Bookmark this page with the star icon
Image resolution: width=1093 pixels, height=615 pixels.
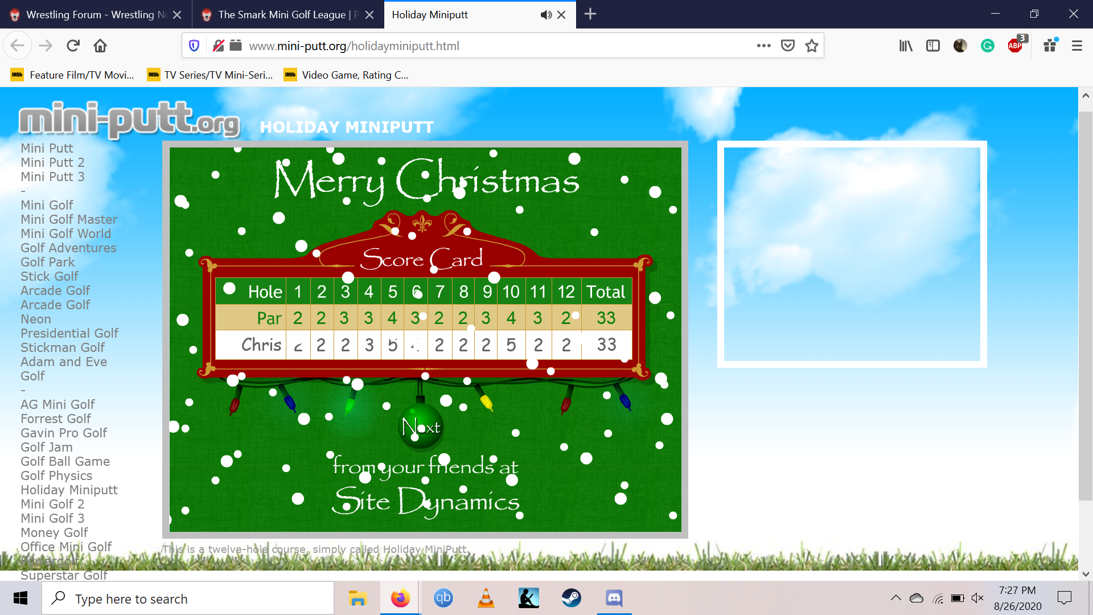(x=812, y=46)
